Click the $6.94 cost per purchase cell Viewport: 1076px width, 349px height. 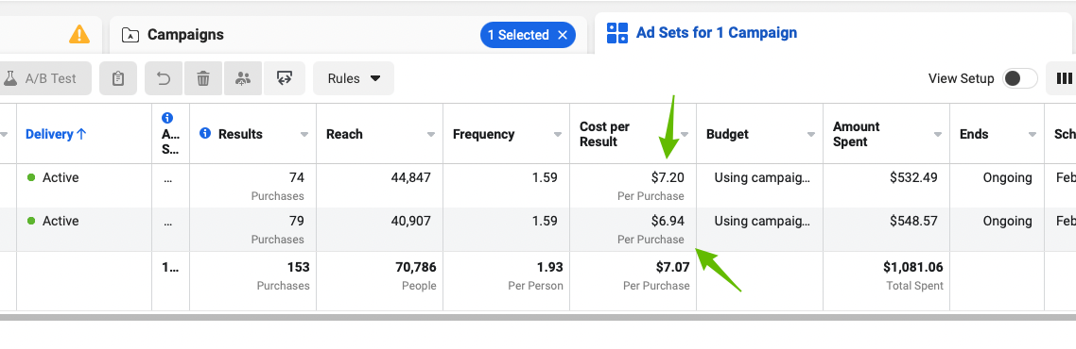coord(633,229)
